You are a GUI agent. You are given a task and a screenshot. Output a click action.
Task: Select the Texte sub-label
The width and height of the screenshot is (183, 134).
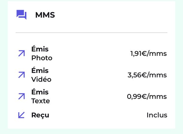point(41,101)
